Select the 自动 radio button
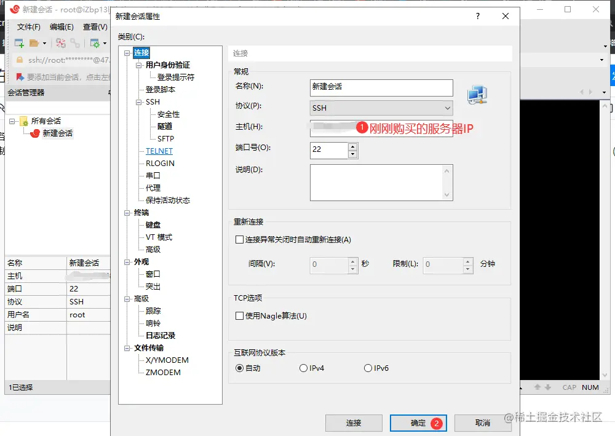 239,368
